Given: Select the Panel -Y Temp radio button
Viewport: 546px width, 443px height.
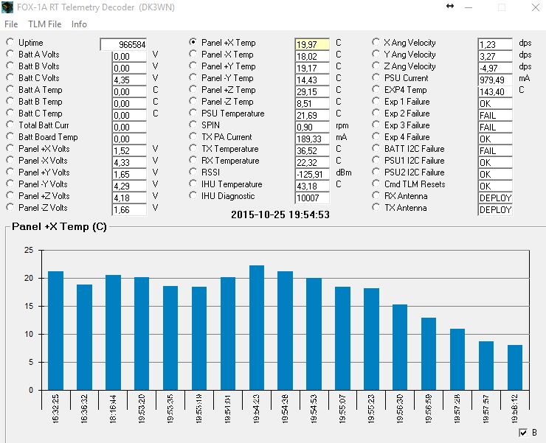Looking at the screenshot, I should pyautogui.click(x=193, y=77).
